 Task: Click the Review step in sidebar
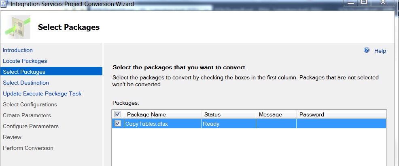point(12,137)
